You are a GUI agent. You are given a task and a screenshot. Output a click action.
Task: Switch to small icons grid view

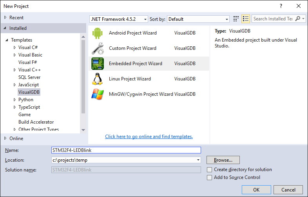coord(236,19)
